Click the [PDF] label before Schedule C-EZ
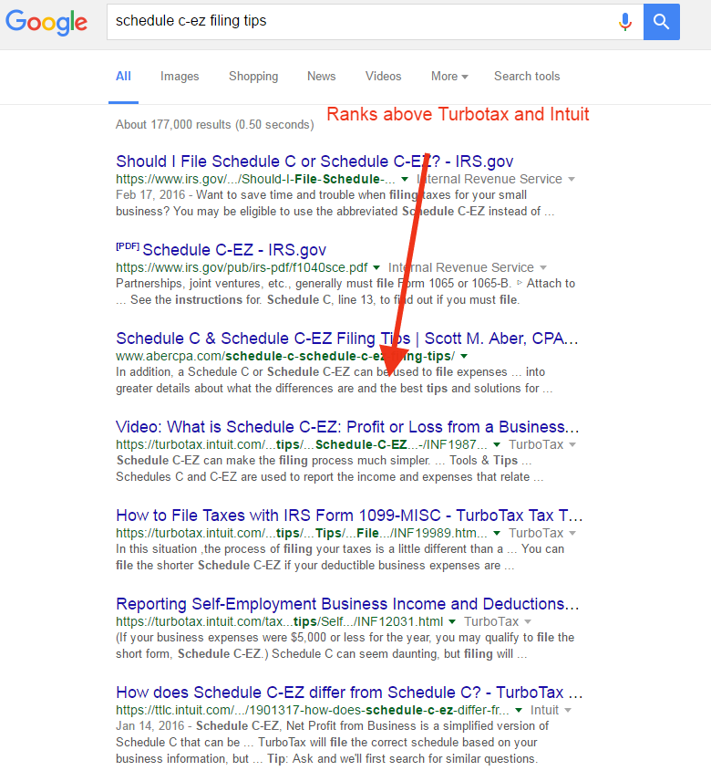The image size is (711, 771). (128, 246)
